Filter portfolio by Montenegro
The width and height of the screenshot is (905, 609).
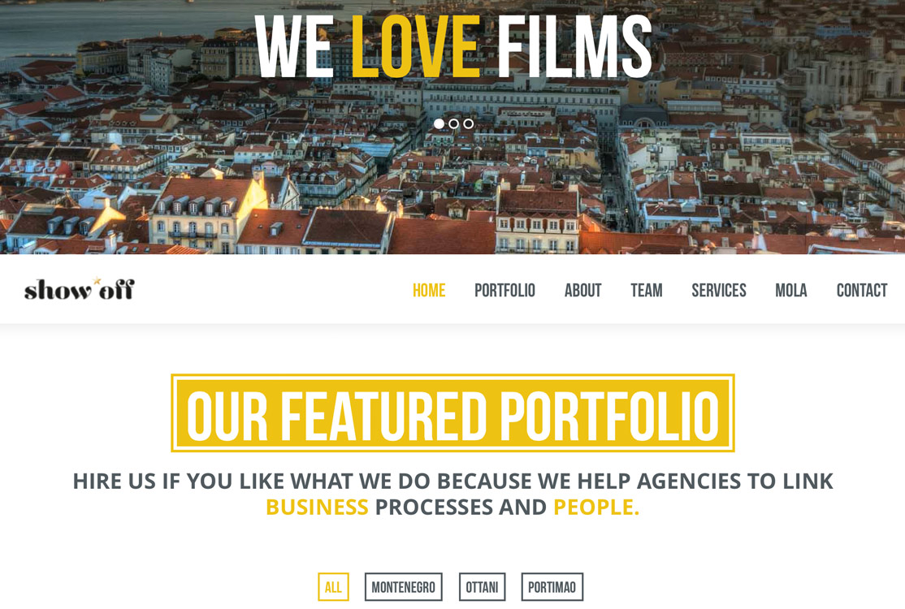pos(404,587)
